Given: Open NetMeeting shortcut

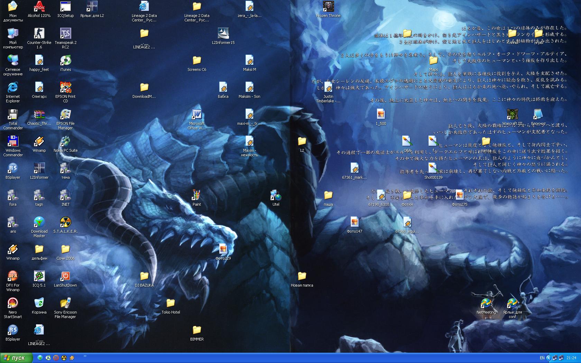Looking at the screenshot, I should (x=486, y=306).
